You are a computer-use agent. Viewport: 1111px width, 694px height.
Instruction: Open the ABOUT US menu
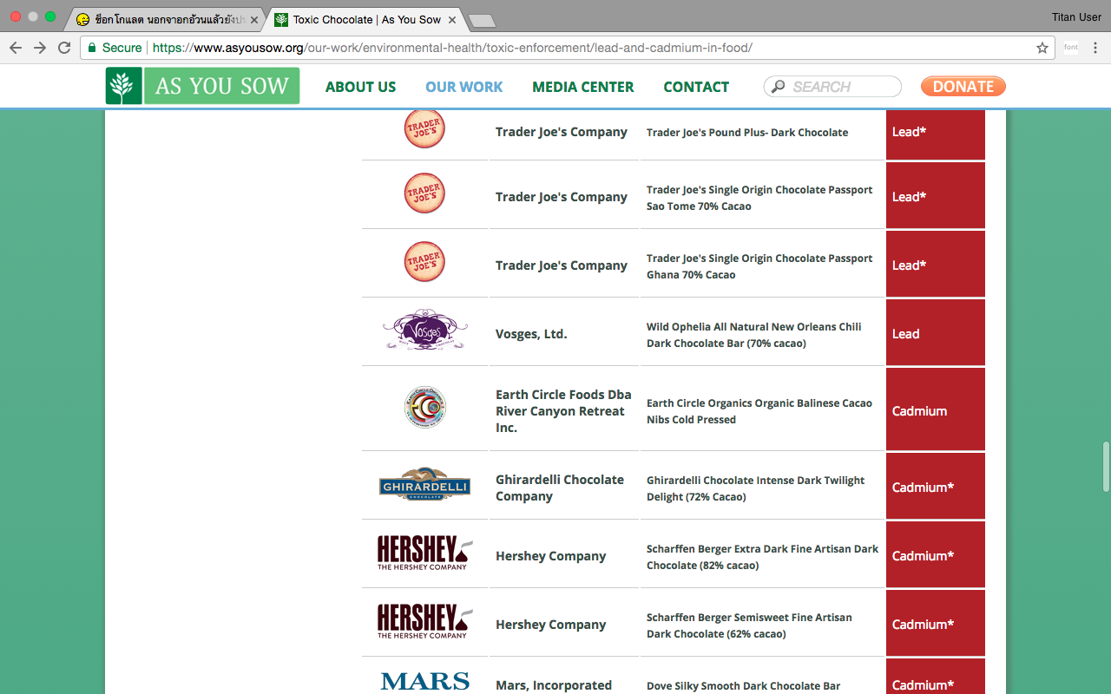click(360, 87)
